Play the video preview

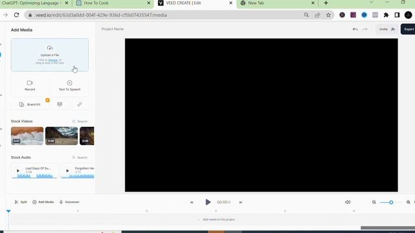pos(208,202)
